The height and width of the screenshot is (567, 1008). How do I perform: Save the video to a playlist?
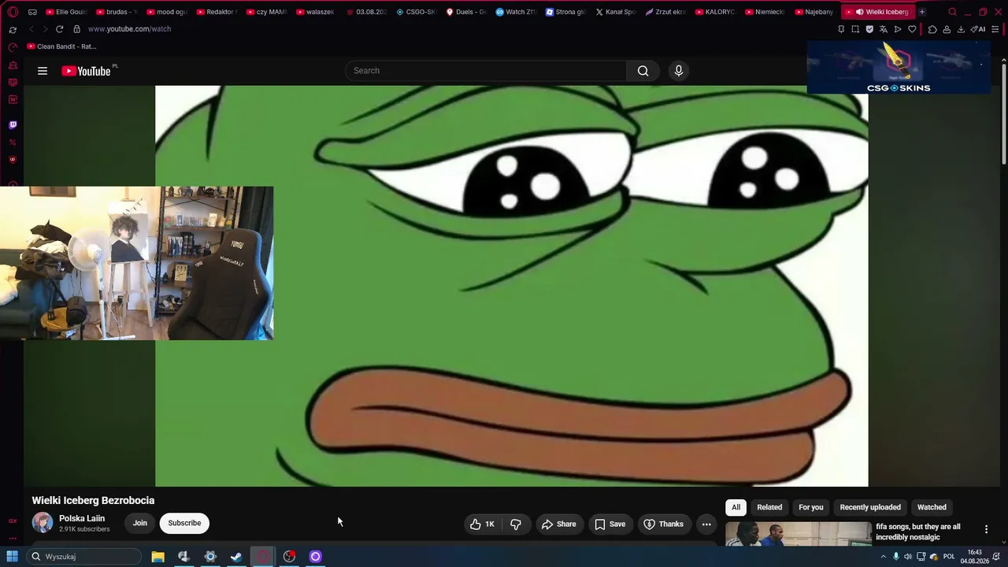click(x=610, y=524)
